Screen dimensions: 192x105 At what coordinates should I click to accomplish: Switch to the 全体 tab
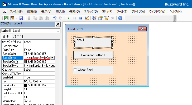tap(6, 36)
